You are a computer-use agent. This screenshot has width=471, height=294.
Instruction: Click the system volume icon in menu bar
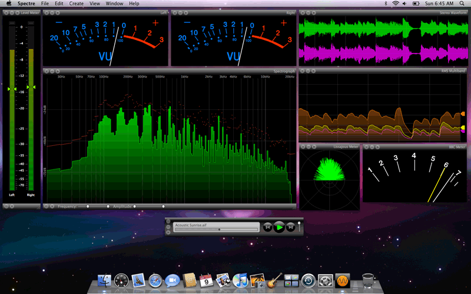click(x=405, y=4)
